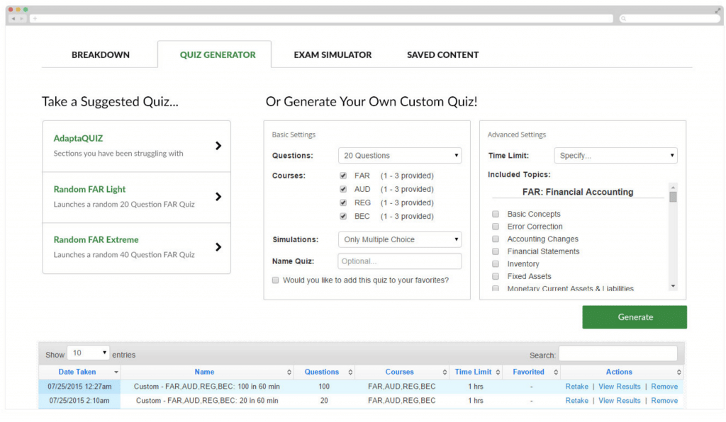726x422 pixels.
Task: Open the Time Limit dropdown
Action: point(615,155)
